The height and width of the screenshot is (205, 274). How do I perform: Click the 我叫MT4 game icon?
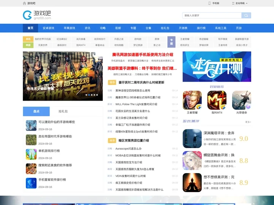217,100
